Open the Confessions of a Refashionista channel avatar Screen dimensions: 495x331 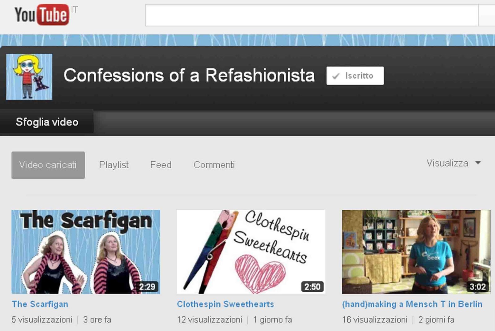29,77
